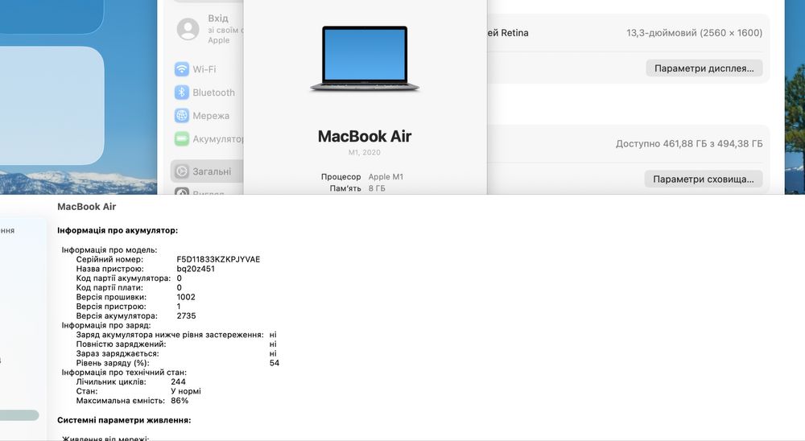Click the Інформація про технічний стан label
Screen dimensions: 805x441
pos(124,373)
